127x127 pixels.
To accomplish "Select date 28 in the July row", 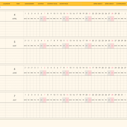I will (x=112, y=95).
